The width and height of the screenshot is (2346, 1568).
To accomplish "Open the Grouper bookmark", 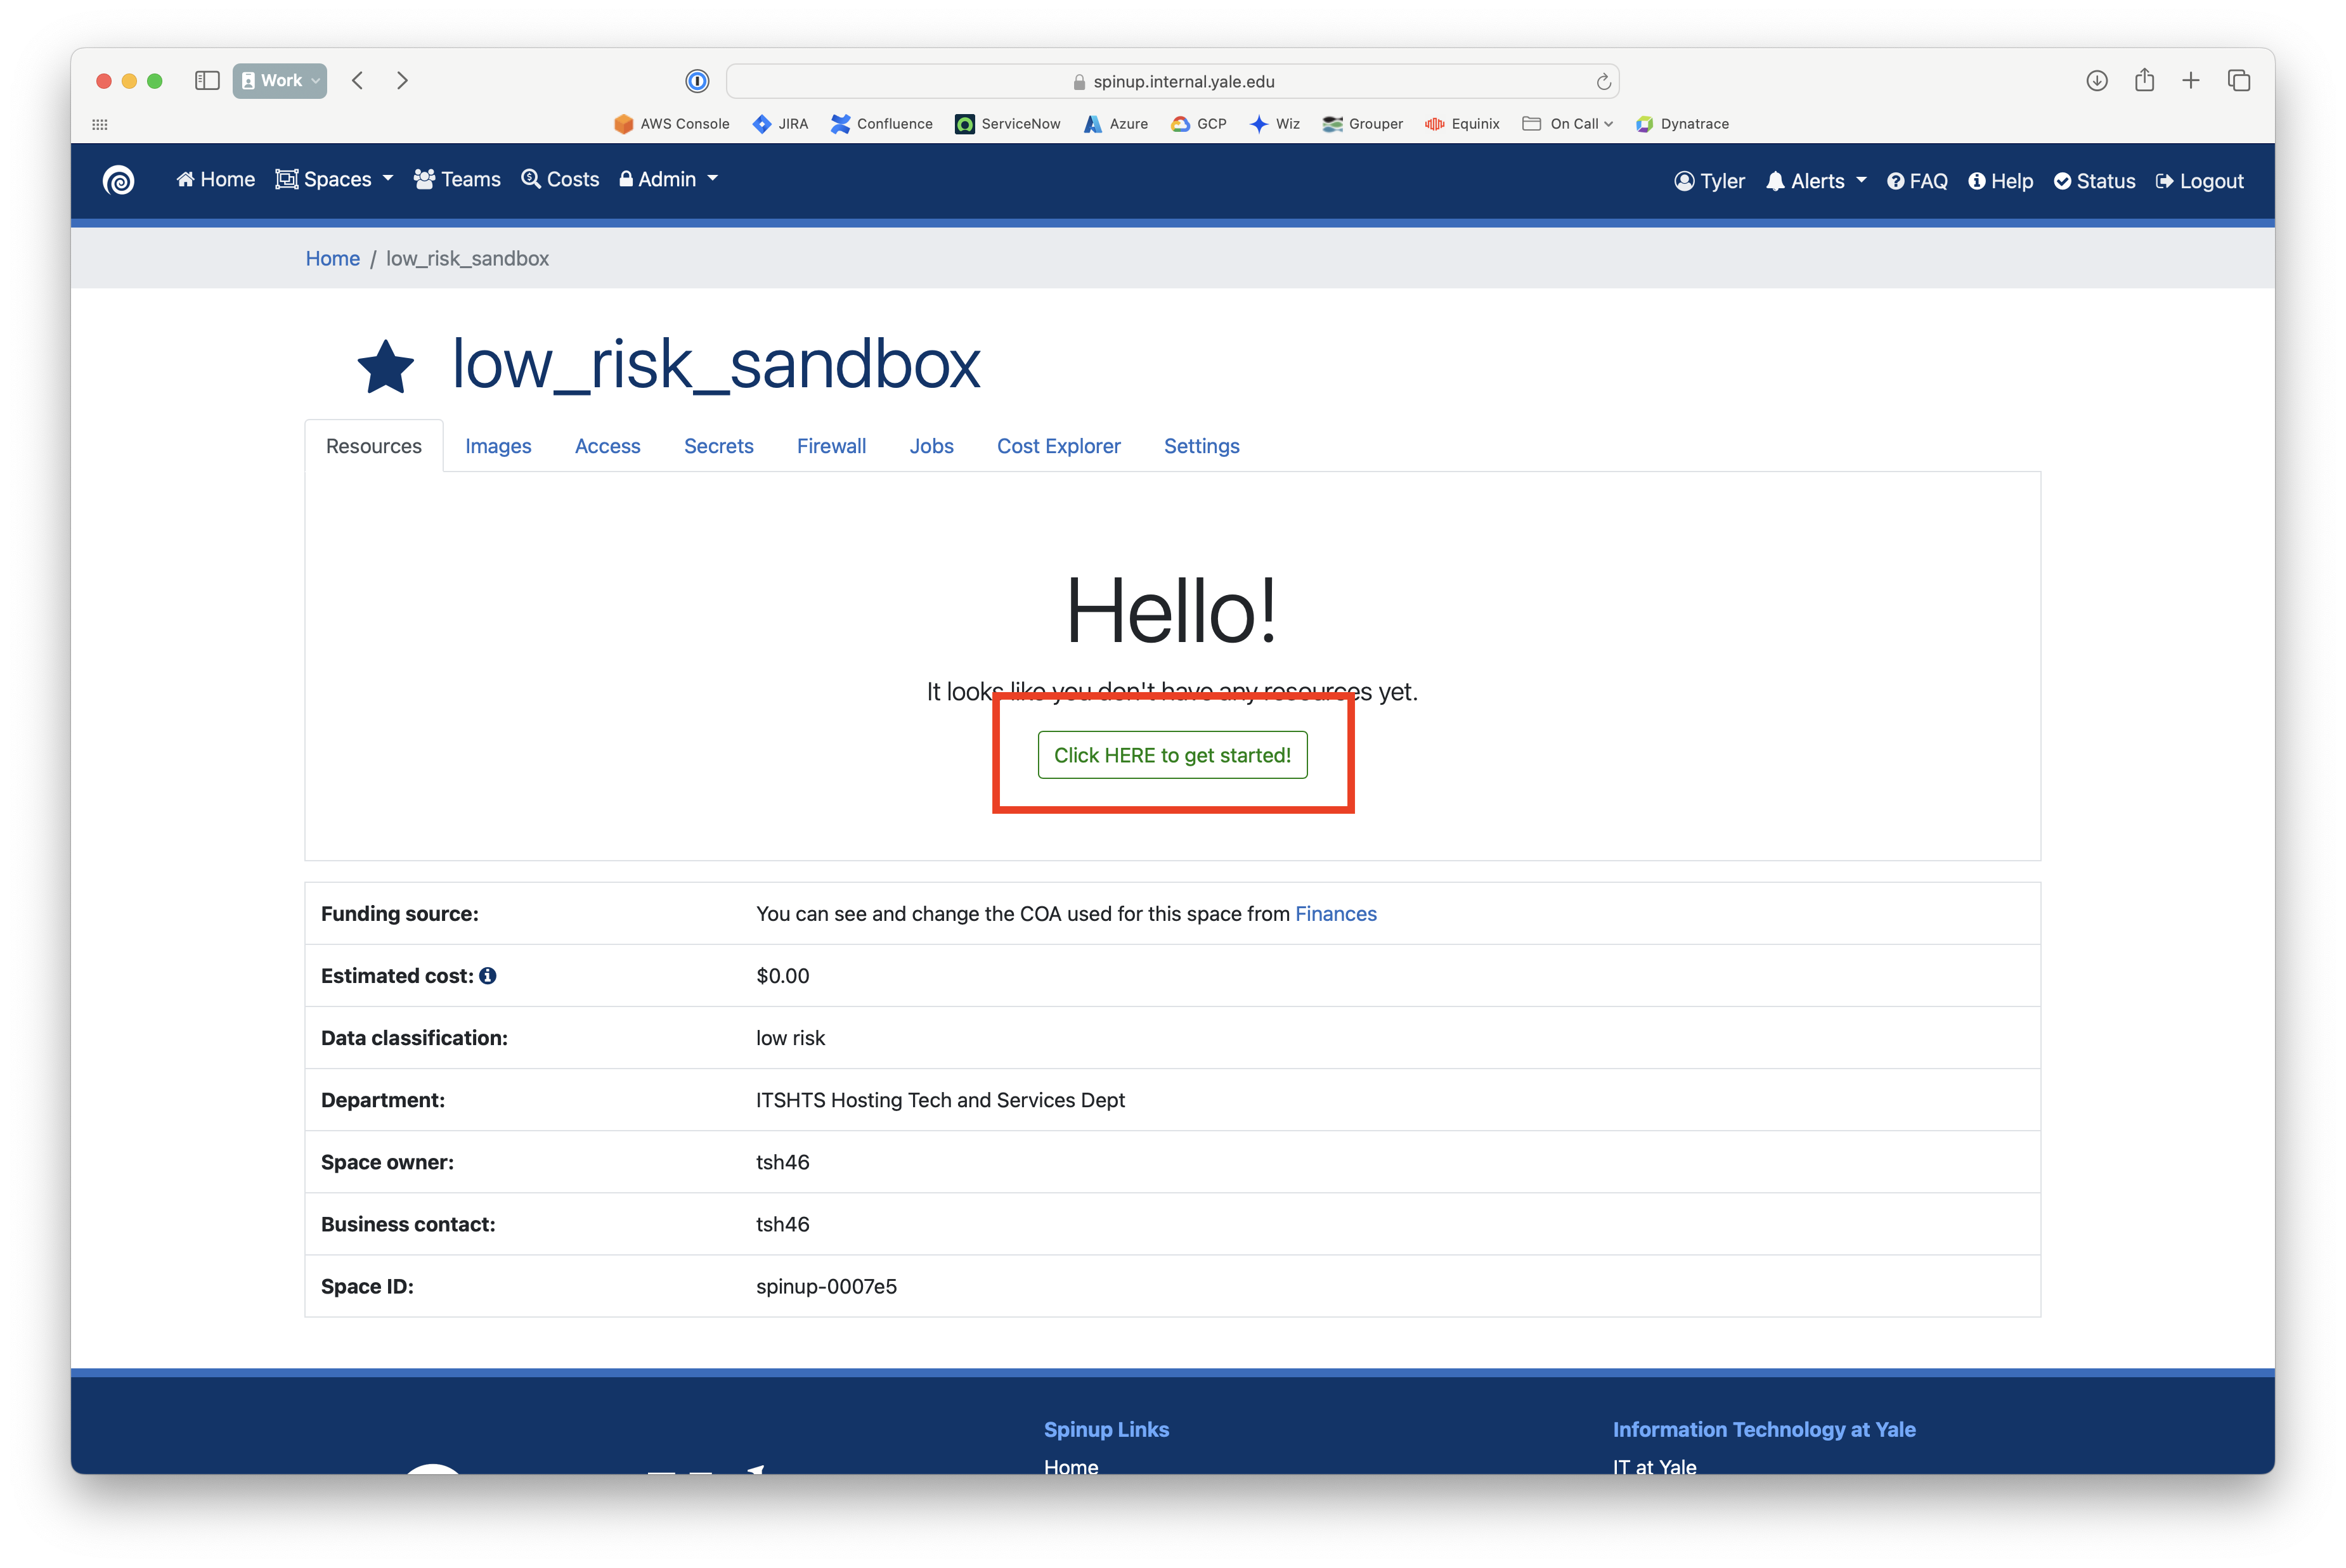I will [x=1363, y=124].
